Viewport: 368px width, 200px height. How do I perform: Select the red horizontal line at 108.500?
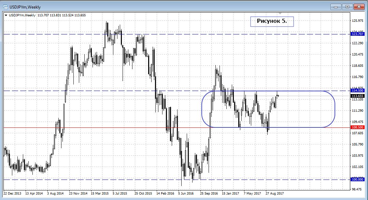[x=102, y=127]
